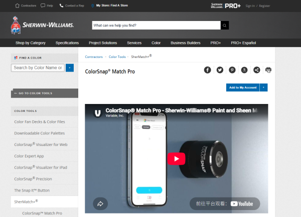
Task: Open Color Expert App
Action: pos(29,156)
